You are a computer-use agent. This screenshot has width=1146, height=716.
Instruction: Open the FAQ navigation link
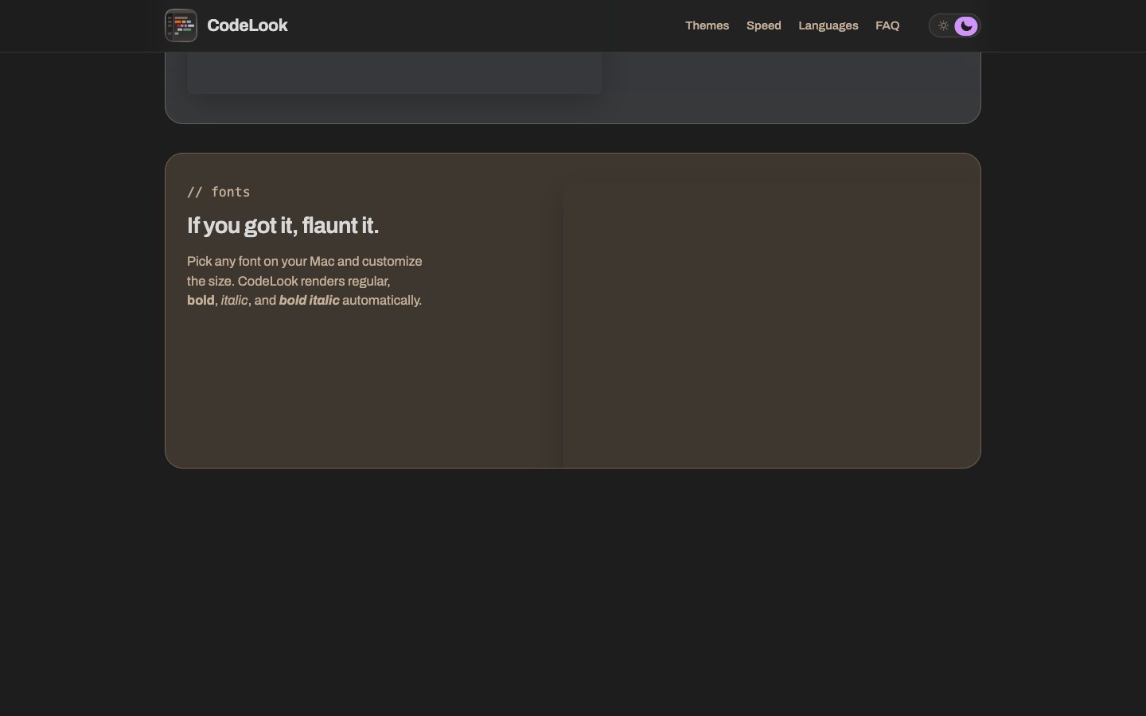pyautogui.click(x=887, y=25)
